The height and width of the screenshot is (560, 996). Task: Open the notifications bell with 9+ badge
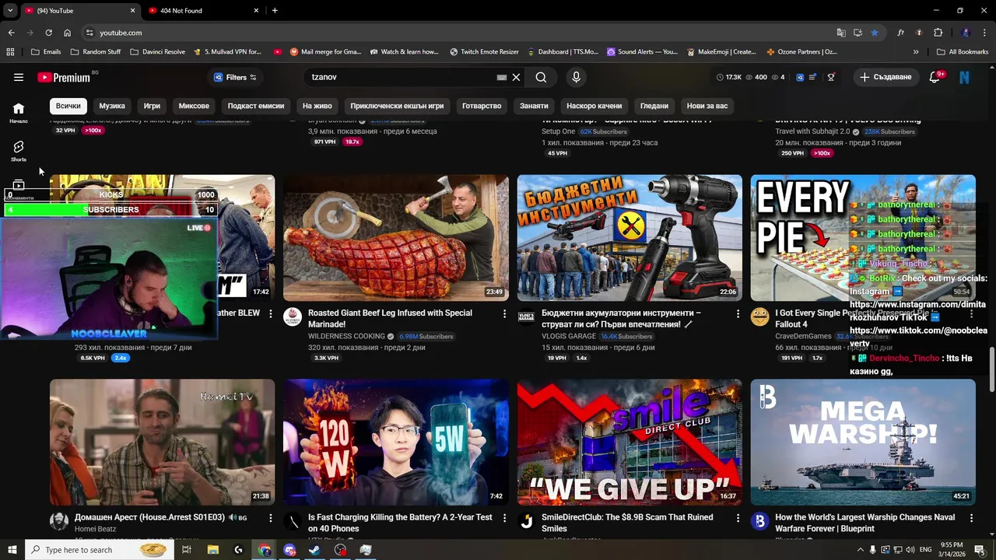click(x=935, y=77)
